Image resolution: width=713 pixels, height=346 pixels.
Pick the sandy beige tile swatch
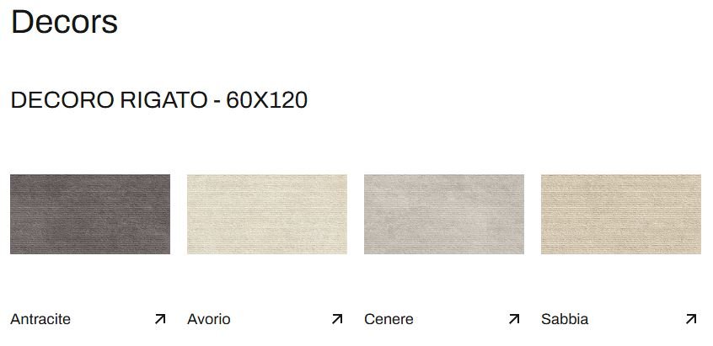click(620, 214)
